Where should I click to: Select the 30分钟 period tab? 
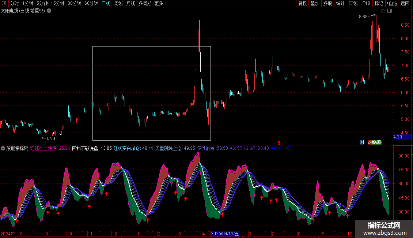coord(74,3)
